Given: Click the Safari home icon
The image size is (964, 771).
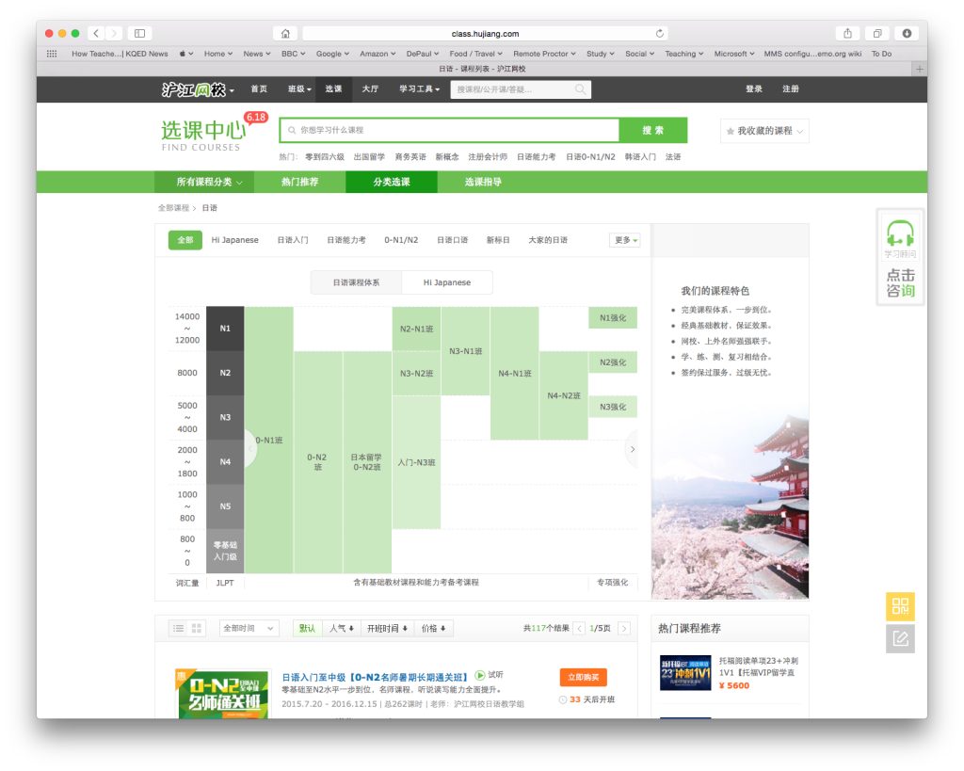Looking at the screenshot, I should coord(285,33).
